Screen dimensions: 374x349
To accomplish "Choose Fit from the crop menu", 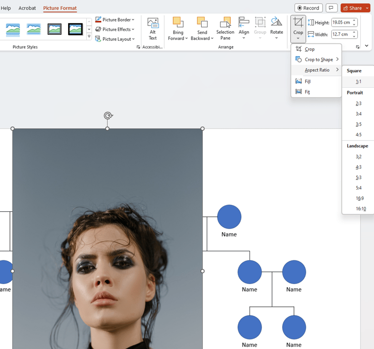I will [x=316, y=92].
